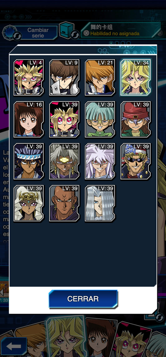The height and width of the screenshot is (357, 166).
Task: Select wide-eyed Yugi Muto portrait at LV 39
Action: pyautogui.click(x=64, y=120)
